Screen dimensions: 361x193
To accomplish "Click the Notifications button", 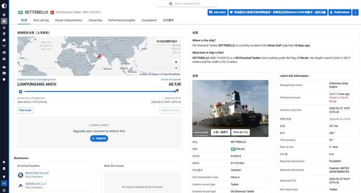I will tap(340, 12).
